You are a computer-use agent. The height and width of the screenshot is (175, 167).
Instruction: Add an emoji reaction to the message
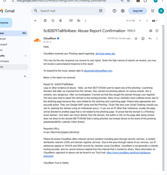(143, 38)
